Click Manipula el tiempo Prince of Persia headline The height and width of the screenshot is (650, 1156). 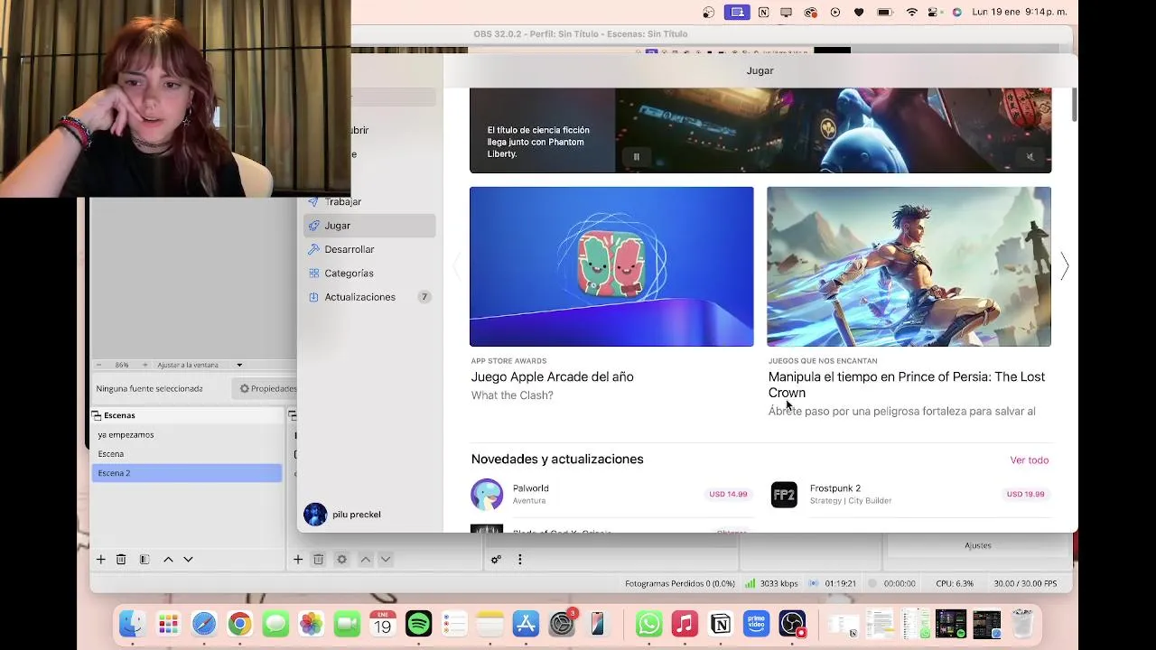tap(907, 385)
